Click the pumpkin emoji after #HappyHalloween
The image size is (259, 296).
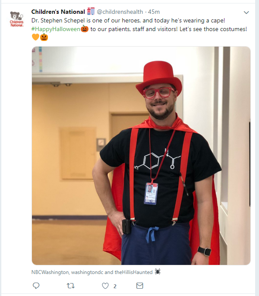85,28
